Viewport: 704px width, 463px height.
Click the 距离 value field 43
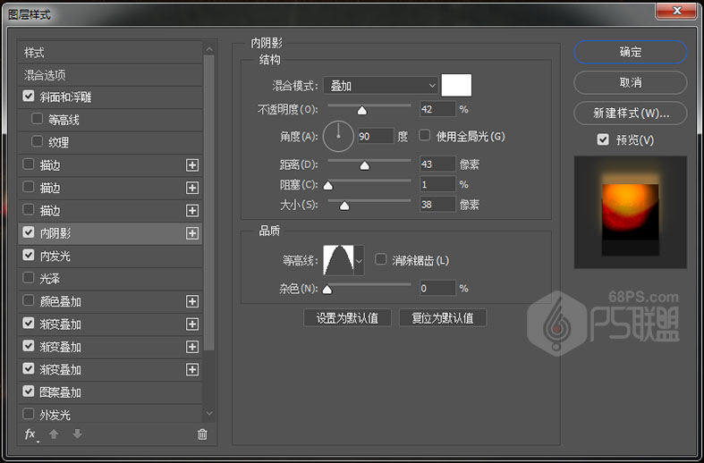coord(437,164)
